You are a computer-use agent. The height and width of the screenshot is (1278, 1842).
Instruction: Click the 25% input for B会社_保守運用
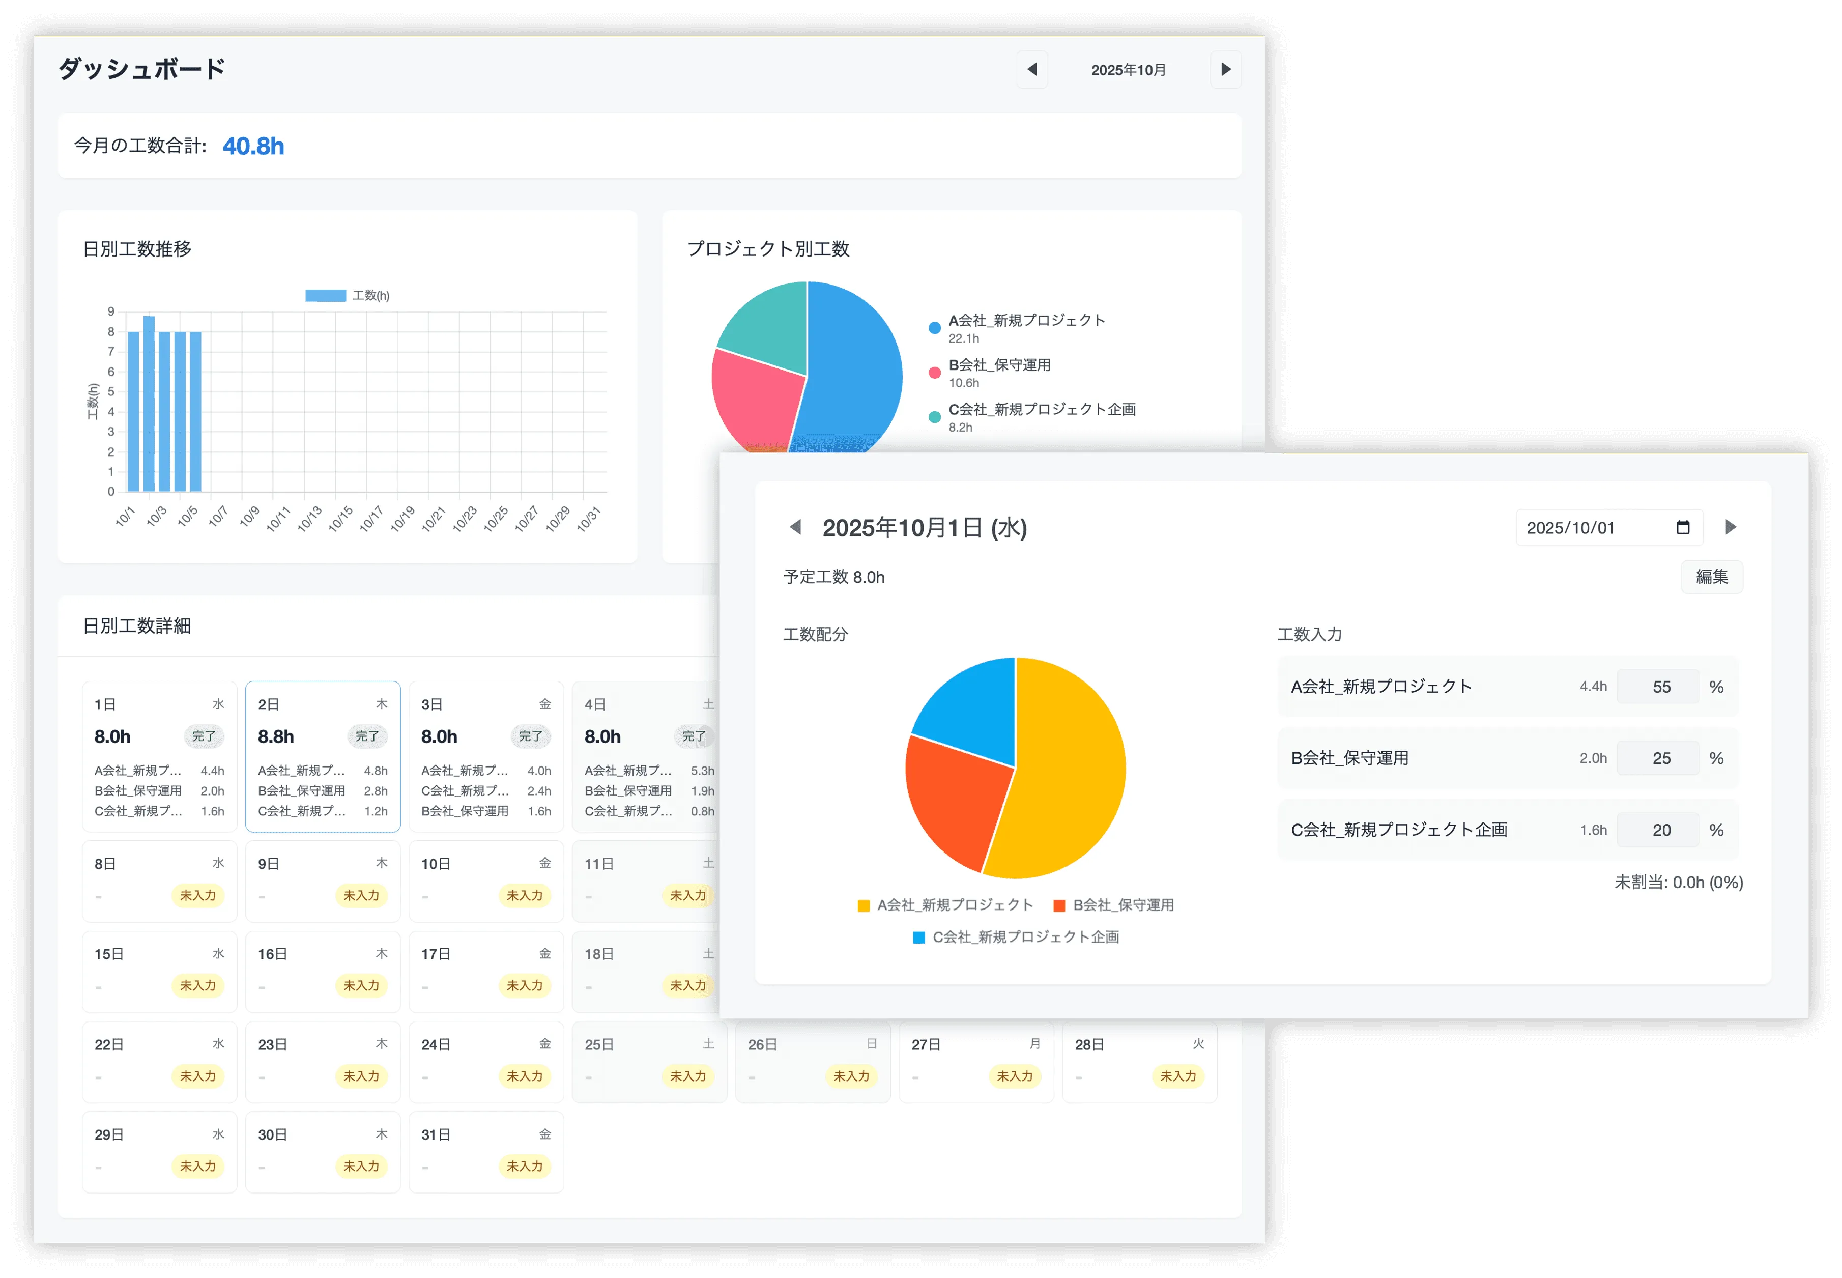[x=1658, y=757]
